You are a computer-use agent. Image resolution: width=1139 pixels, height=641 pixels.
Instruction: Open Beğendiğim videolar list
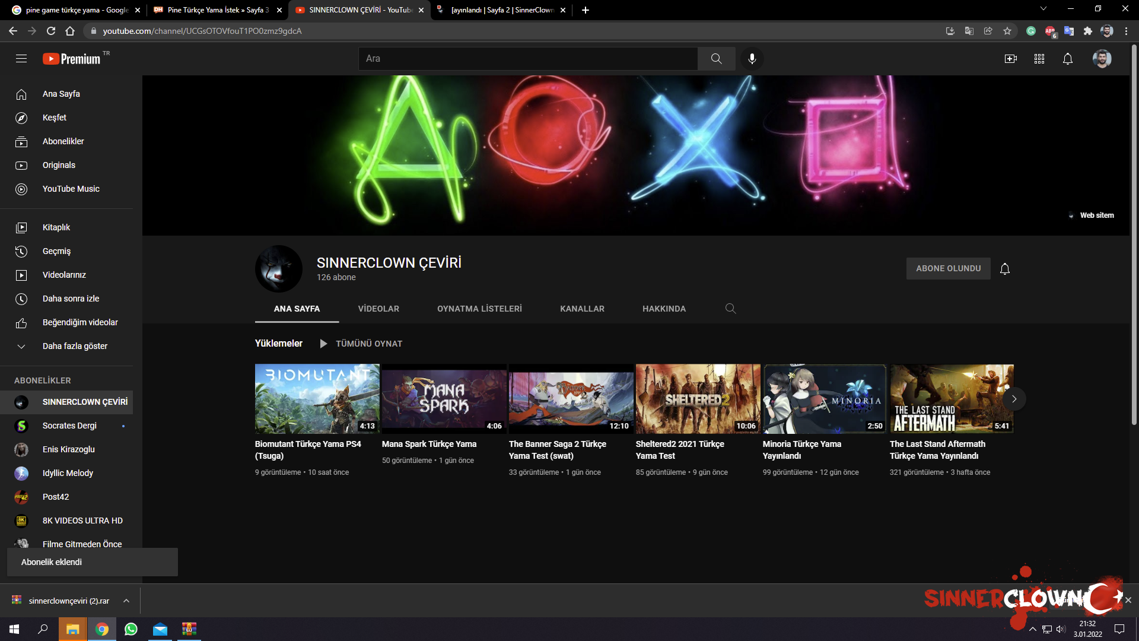click(66, 322)
